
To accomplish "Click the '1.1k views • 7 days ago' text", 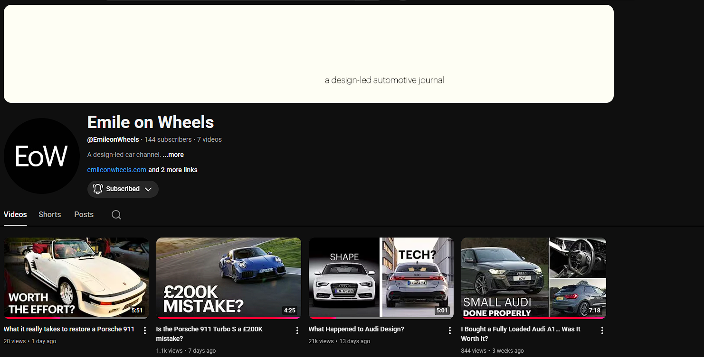I will (x=186, y=351).
